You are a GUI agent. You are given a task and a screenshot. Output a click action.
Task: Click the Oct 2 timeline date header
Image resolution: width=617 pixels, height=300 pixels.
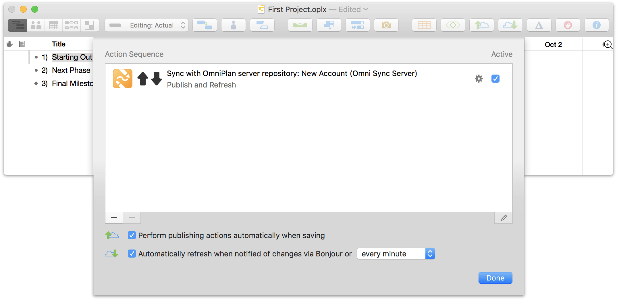553,44
